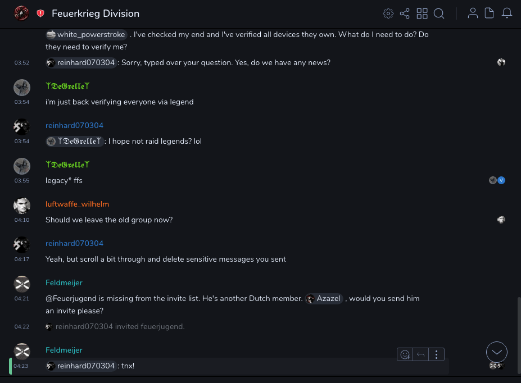Open the files document icon
The height and width of the screenshot is (383, 521).
(x=490, y=13)
